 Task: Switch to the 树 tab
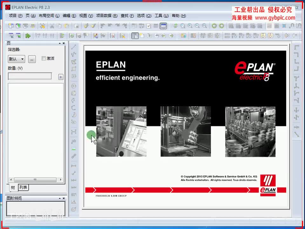coord(13,188)
